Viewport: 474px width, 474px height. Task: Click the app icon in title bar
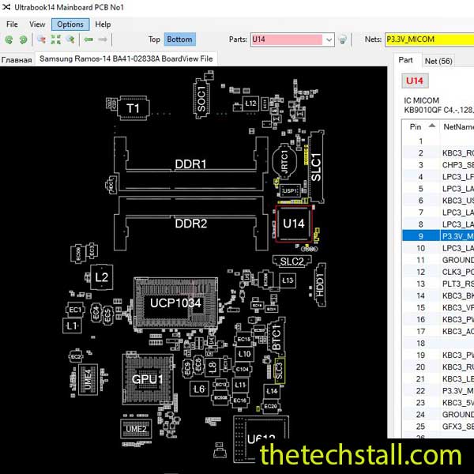coord(6,7)
